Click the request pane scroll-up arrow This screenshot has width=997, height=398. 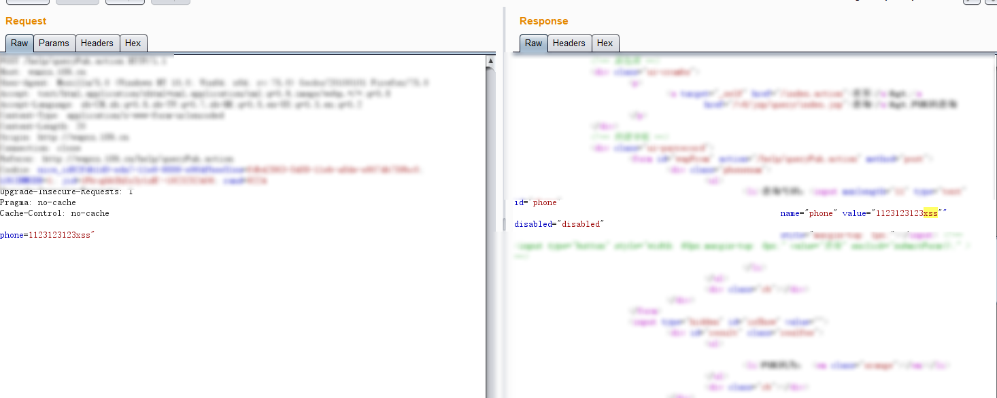[x=490, y=61]
